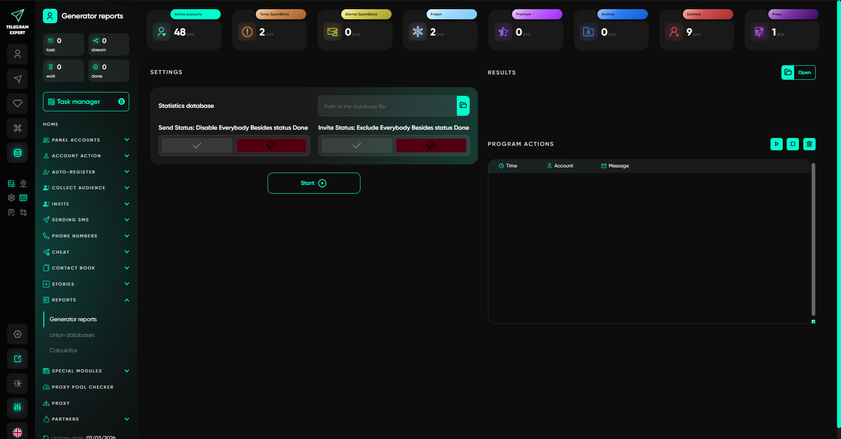Switch to Union databases

pos(72,335)
